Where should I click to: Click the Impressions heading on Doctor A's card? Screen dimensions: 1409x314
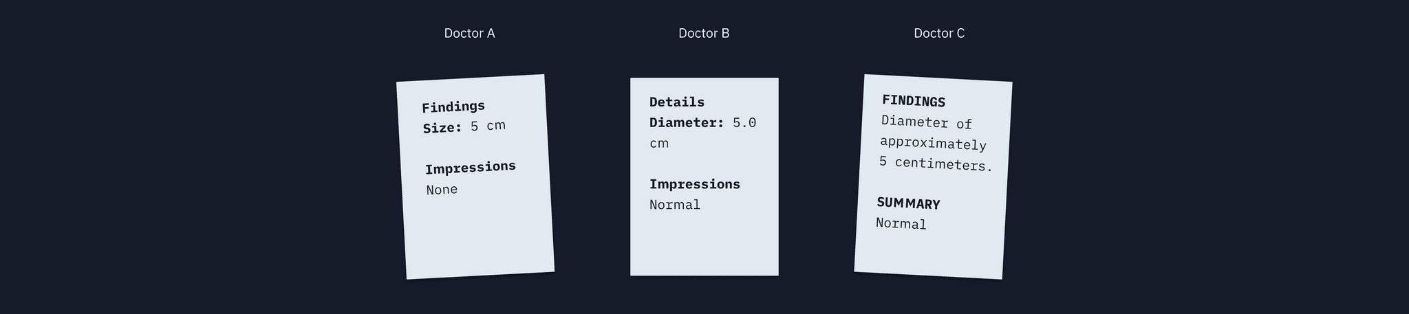point(471,168)
